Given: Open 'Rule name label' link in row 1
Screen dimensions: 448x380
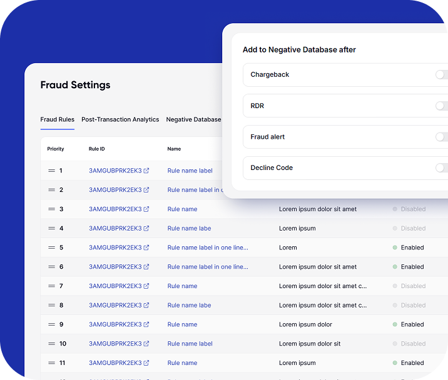Looking at the screenshot, I should 190,171.
